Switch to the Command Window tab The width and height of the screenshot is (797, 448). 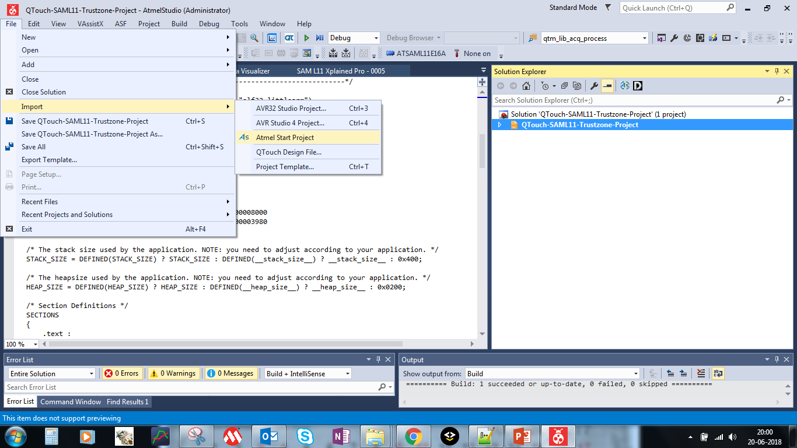pos(71,402)
